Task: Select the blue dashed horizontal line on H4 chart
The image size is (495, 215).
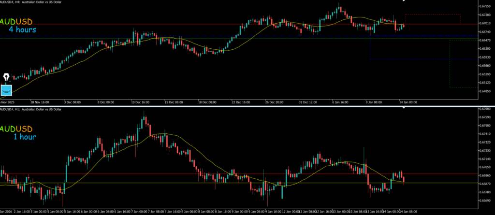Action: click(145, 36)
